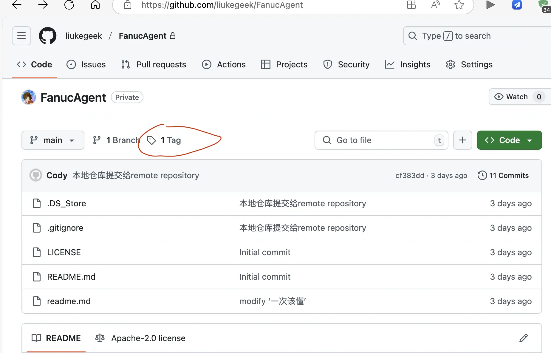
Task: Open the Cody author link
Action: tap(57, 175)
